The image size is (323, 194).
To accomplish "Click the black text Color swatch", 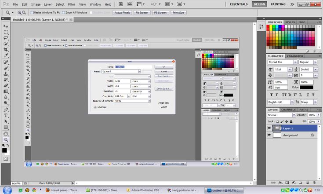I will 306,87.
